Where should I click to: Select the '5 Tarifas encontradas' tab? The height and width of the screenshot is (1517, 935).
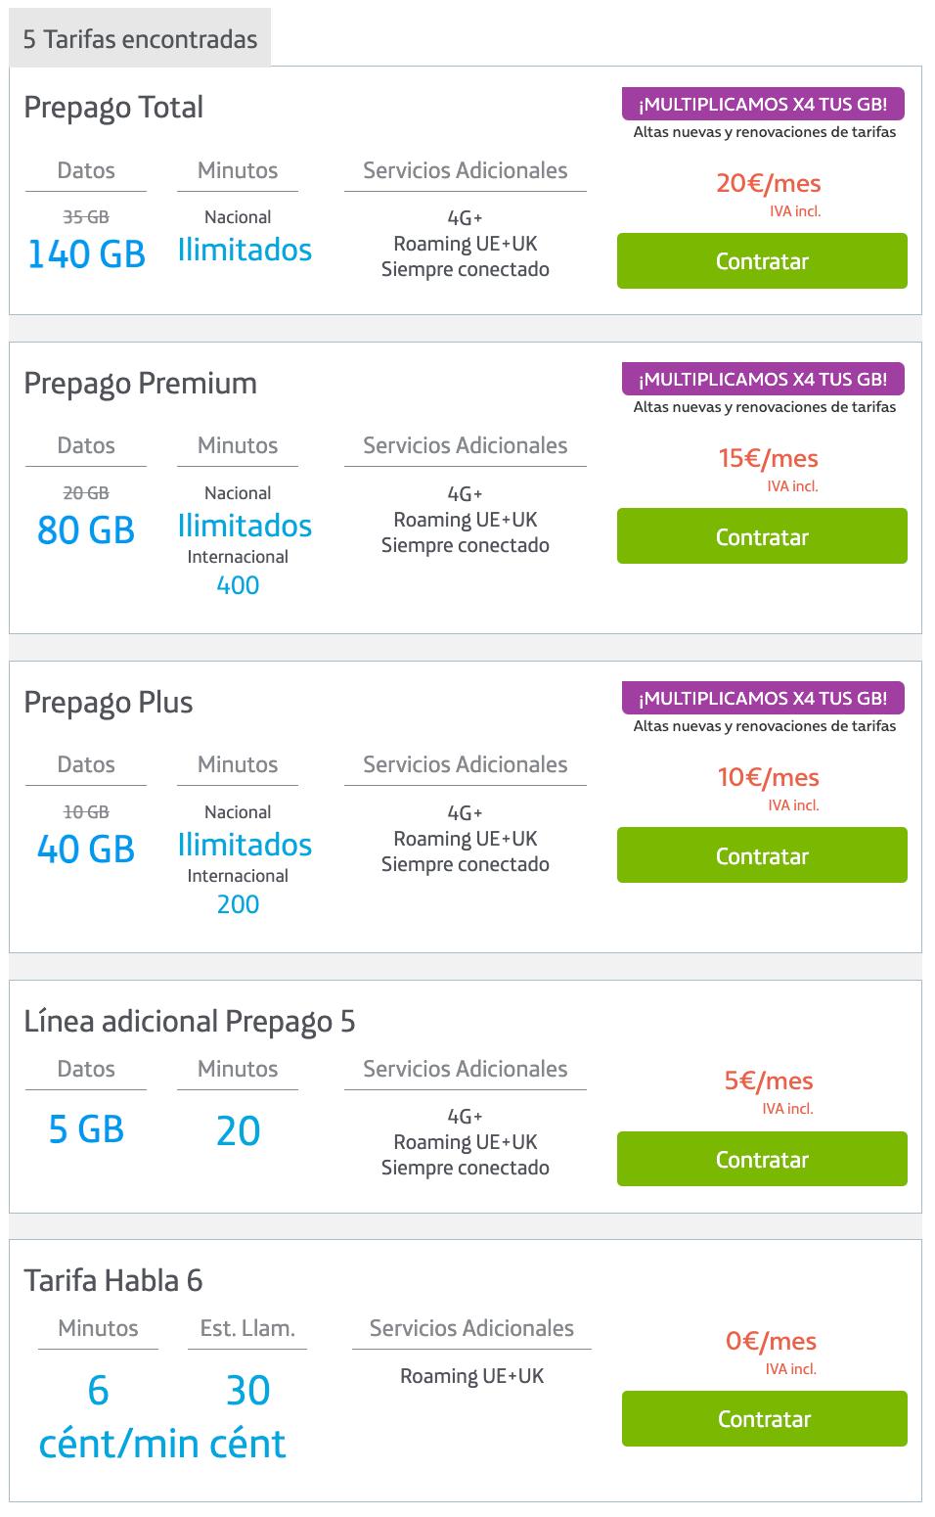(140, 40)
